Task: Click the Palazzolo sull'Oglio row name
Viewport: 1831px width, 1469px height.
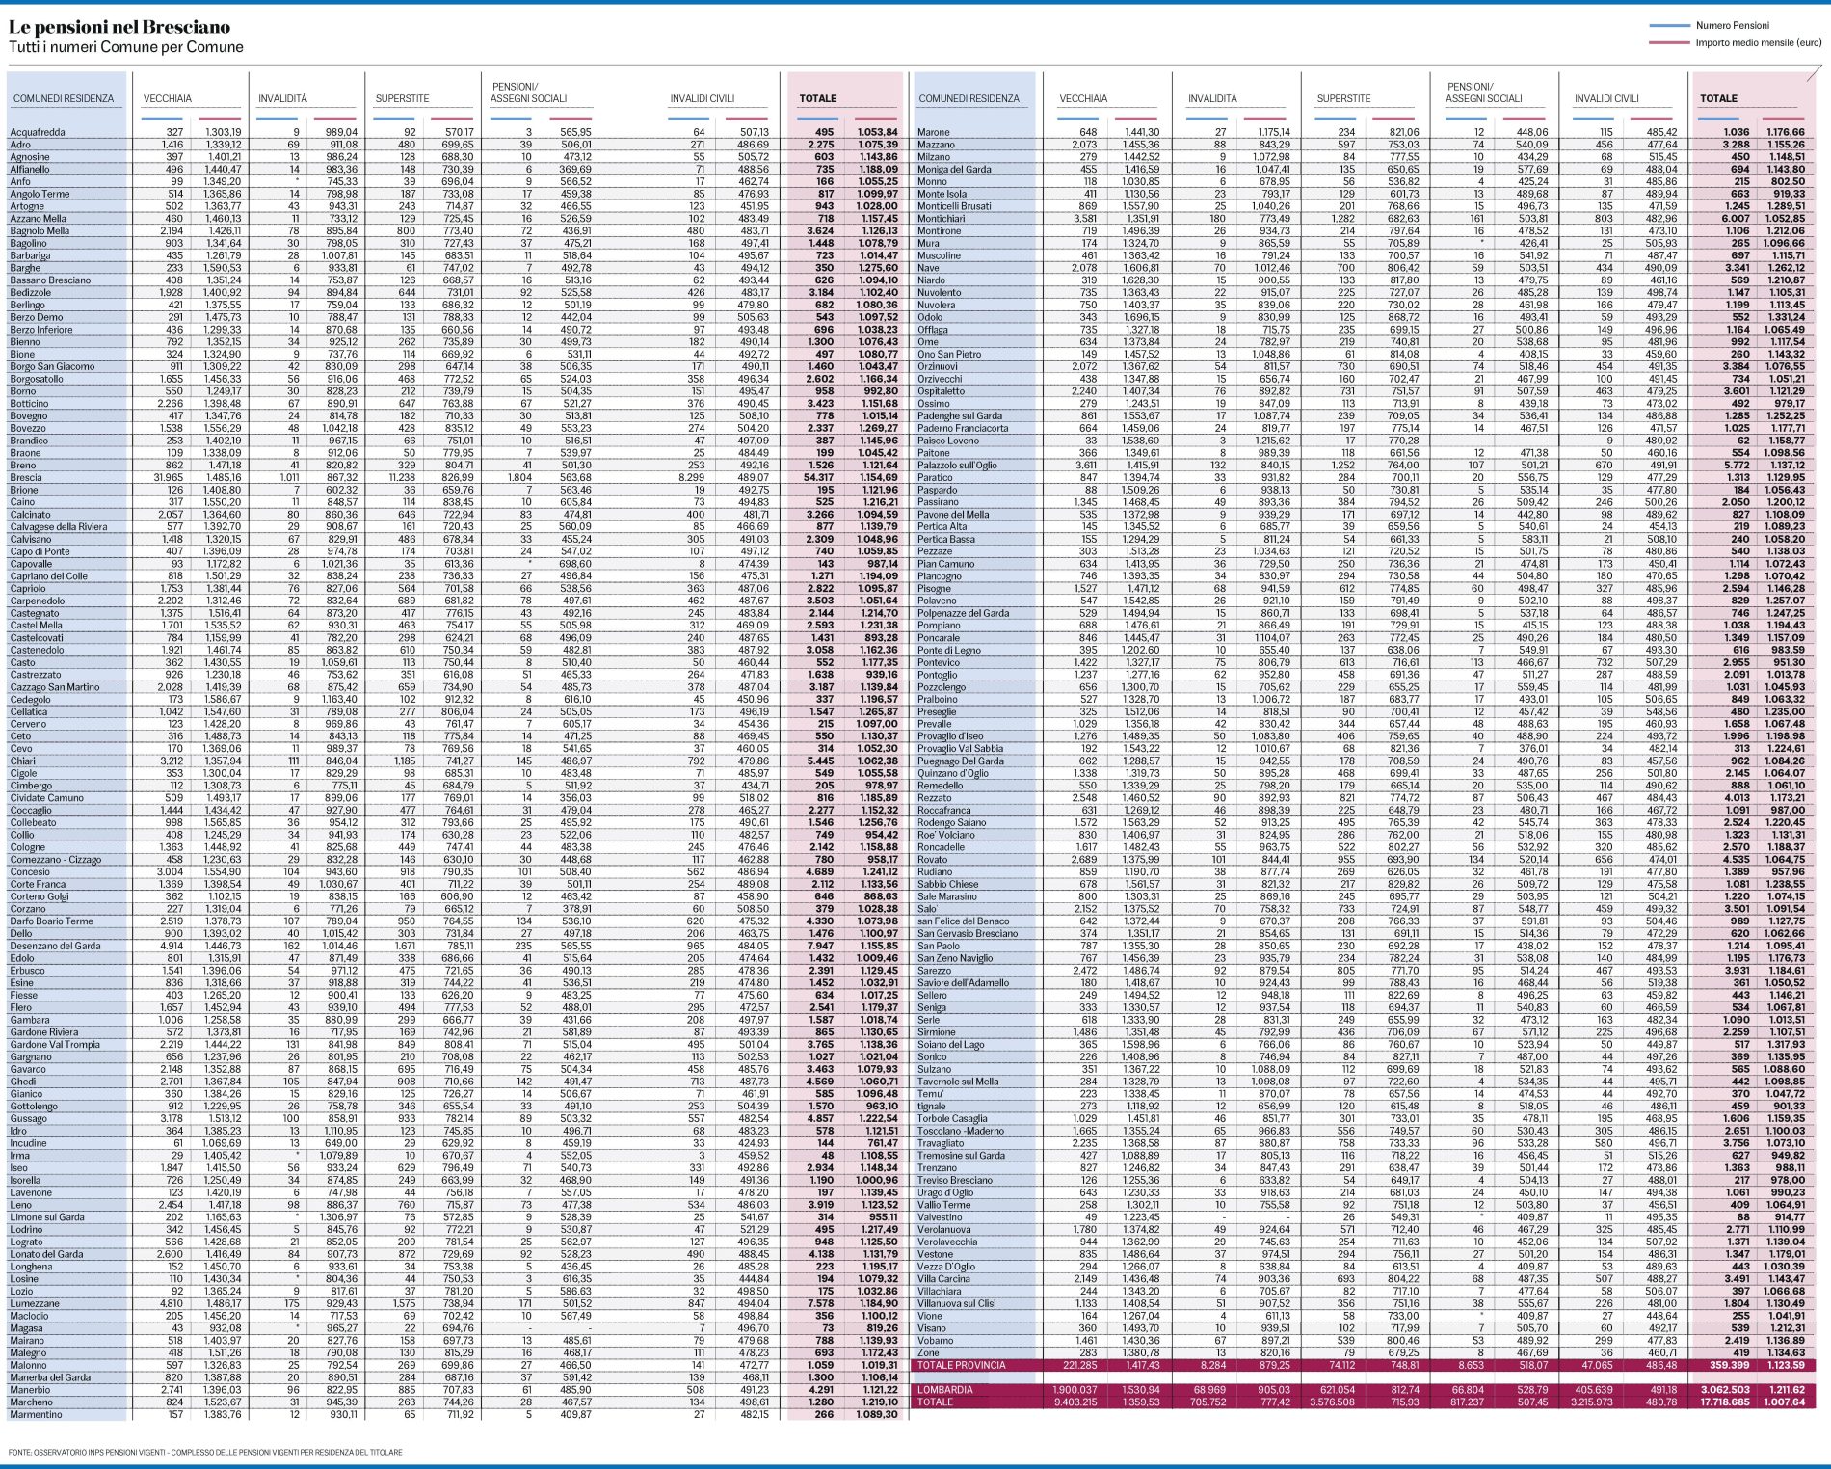Action: 957,466
